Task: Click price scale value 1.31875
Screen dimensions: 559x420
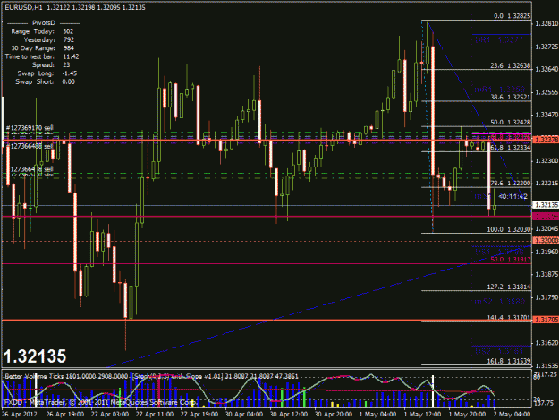Action: tap(546, 274)
